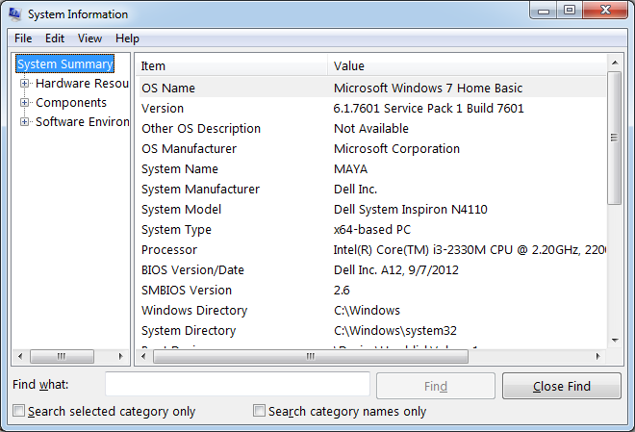Click the Item column header

[x=231, y=65]
